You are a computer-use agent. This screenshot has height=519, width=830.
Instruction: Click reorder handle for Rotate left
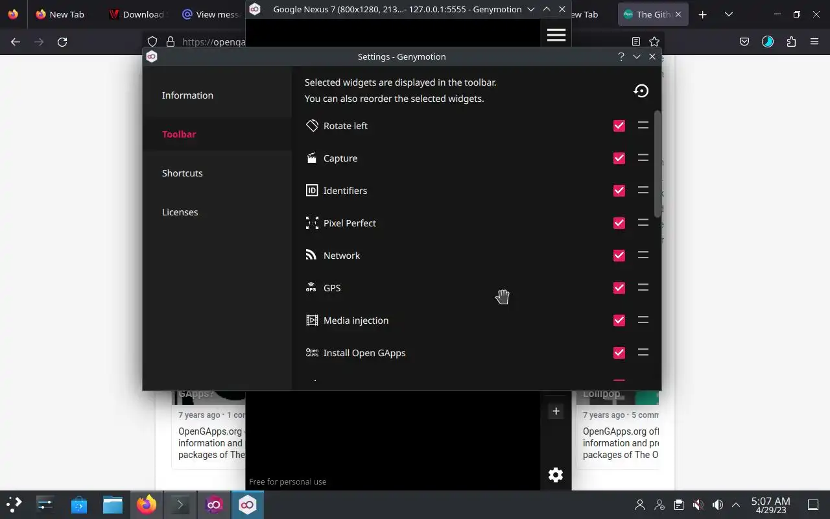click(643, 125)
